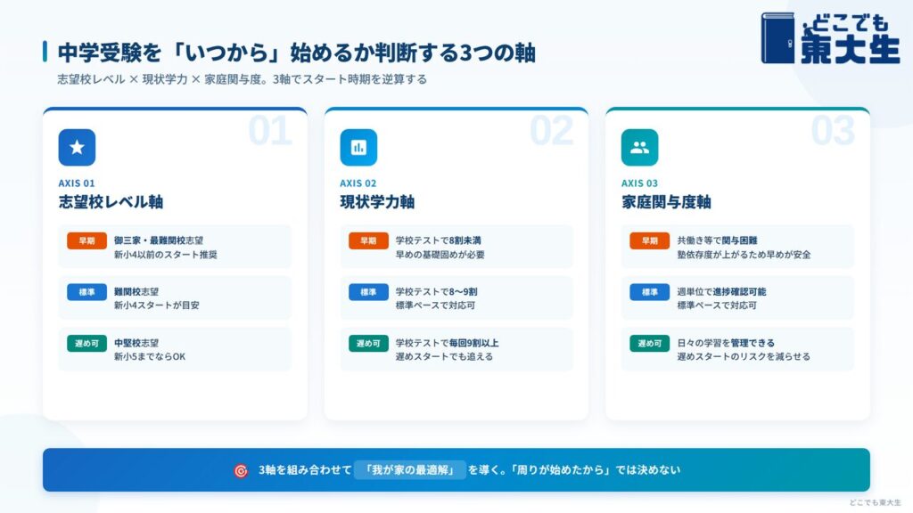The height and width of the screenshot is (513, 913).
Task: Click the text 遅めスタートのリスクを減らせる
Action: (744, 356)
